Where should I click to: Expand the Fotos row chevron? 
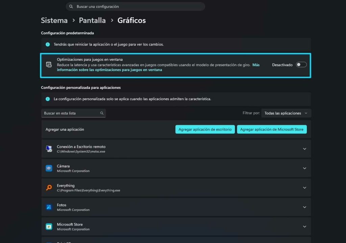[x=304, y=207]
